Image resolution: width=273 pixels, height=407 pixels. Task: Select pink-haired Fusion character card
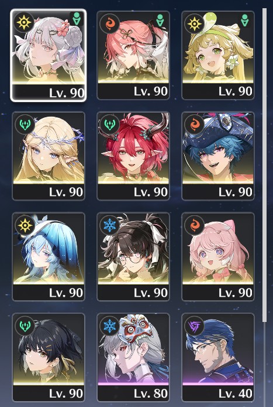point(133,55)
